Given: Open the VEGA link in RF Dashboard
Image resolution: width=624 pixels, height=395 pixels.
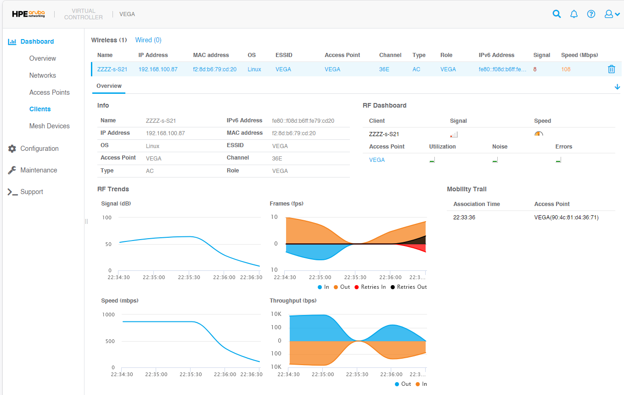Looking at the screenshot, I should tap(377, 160).
